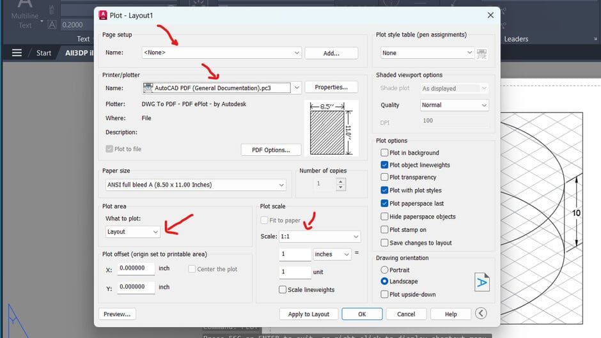
Task: Click the Multiline Text tool
Action: [x=25, y=15]
